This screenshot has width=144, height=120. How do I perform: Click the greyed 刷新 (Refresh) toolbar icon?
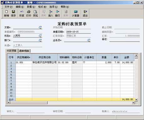tap(66, 13)
